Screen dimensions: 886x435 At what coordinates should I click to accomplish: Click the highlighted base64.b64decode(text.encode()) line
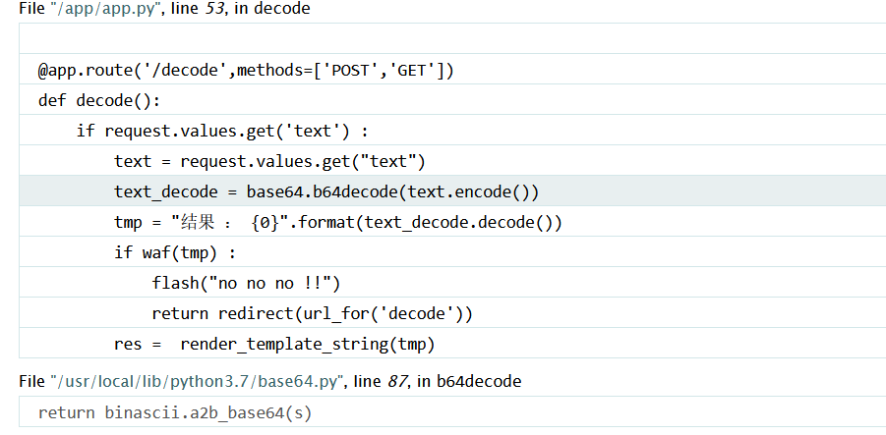click(452, 191)
